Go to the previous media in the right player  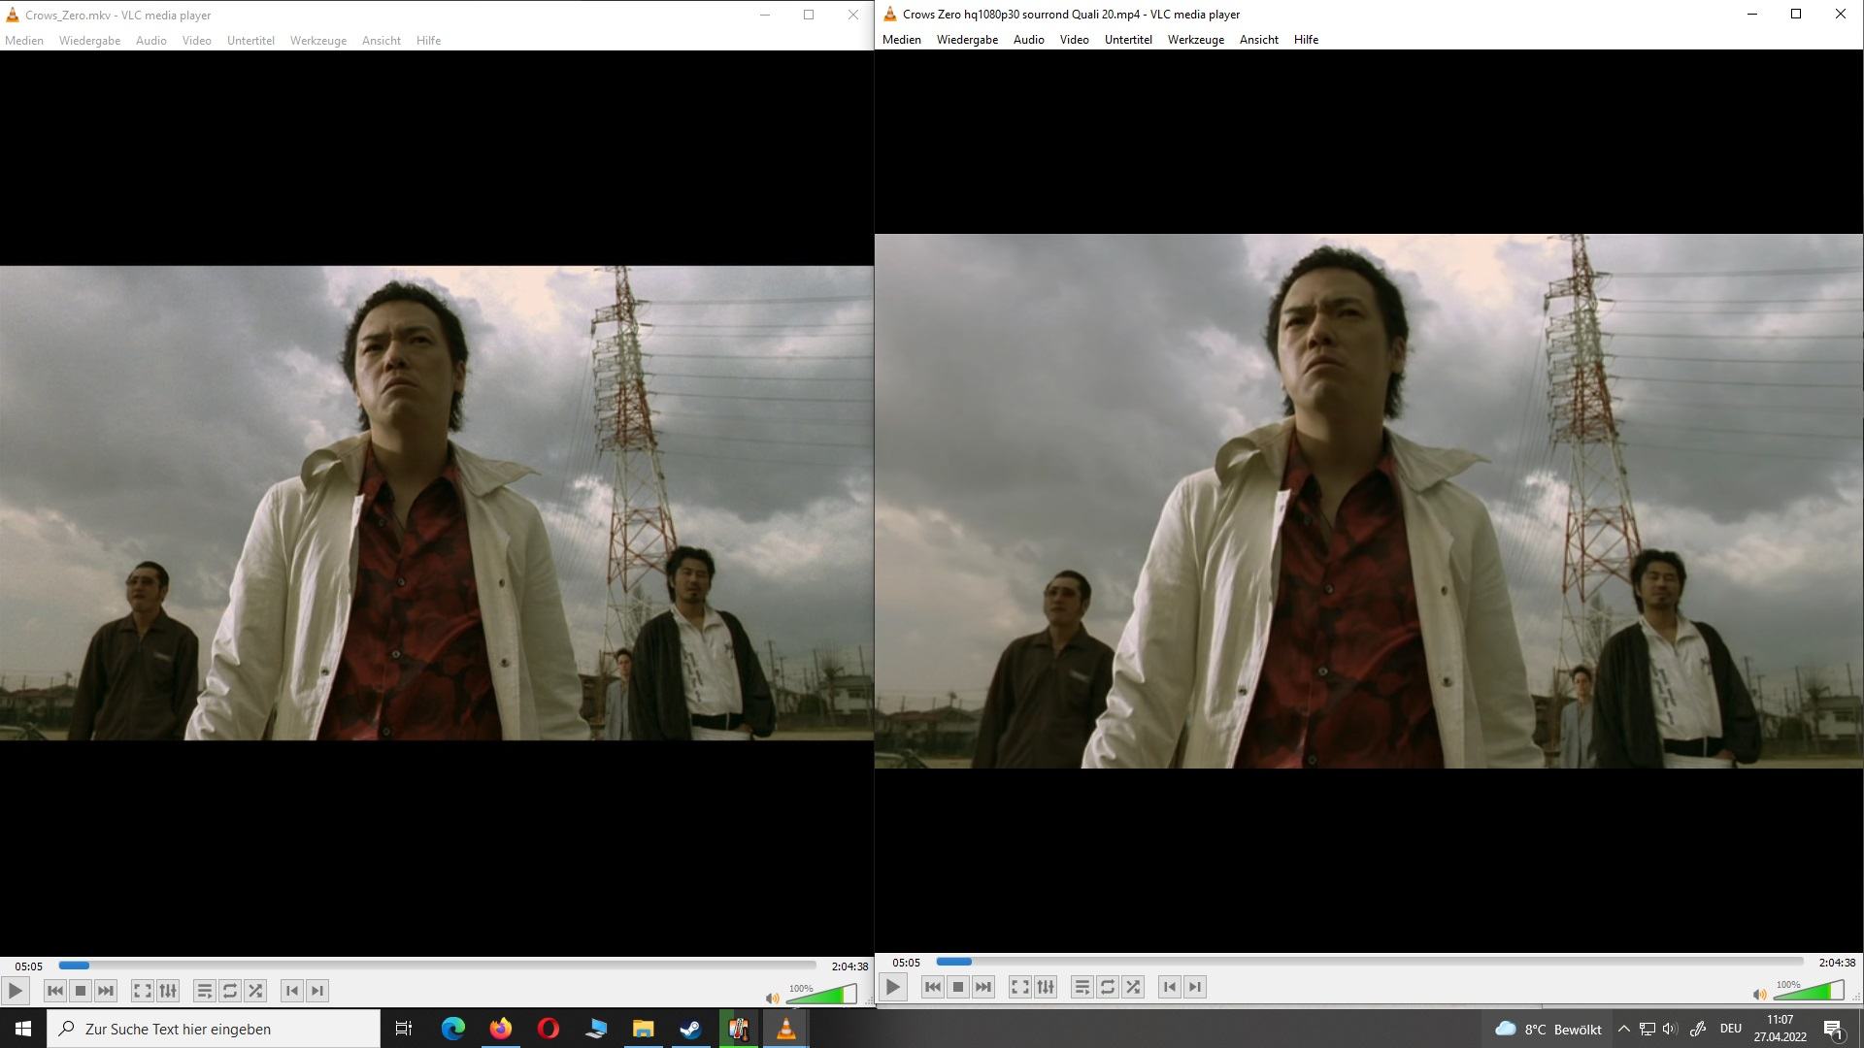(x=932, y=987)
